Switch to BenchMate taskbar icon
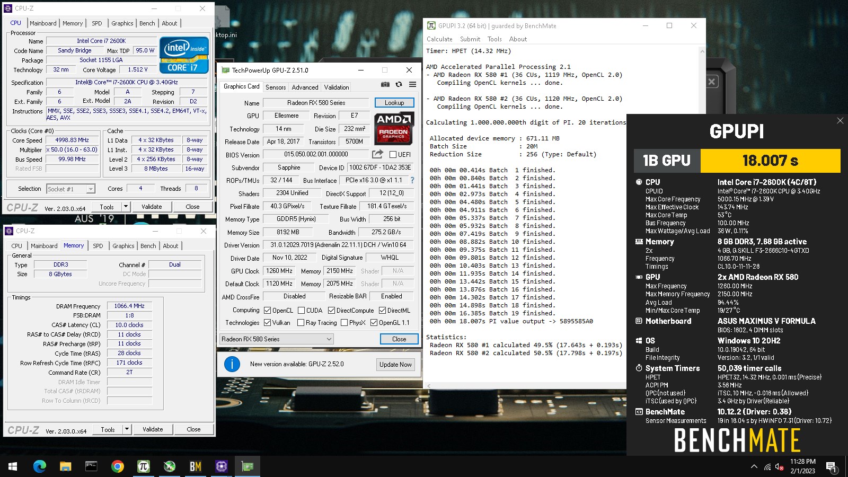 click(195, 466)
